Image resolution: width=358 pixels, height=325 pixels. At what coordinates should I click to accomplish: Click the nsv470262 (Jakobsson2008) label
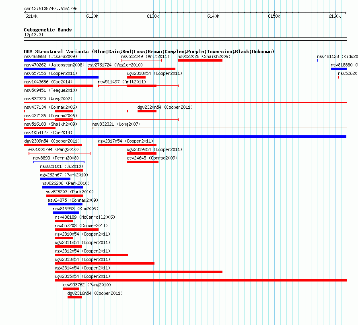click(54, 65)
